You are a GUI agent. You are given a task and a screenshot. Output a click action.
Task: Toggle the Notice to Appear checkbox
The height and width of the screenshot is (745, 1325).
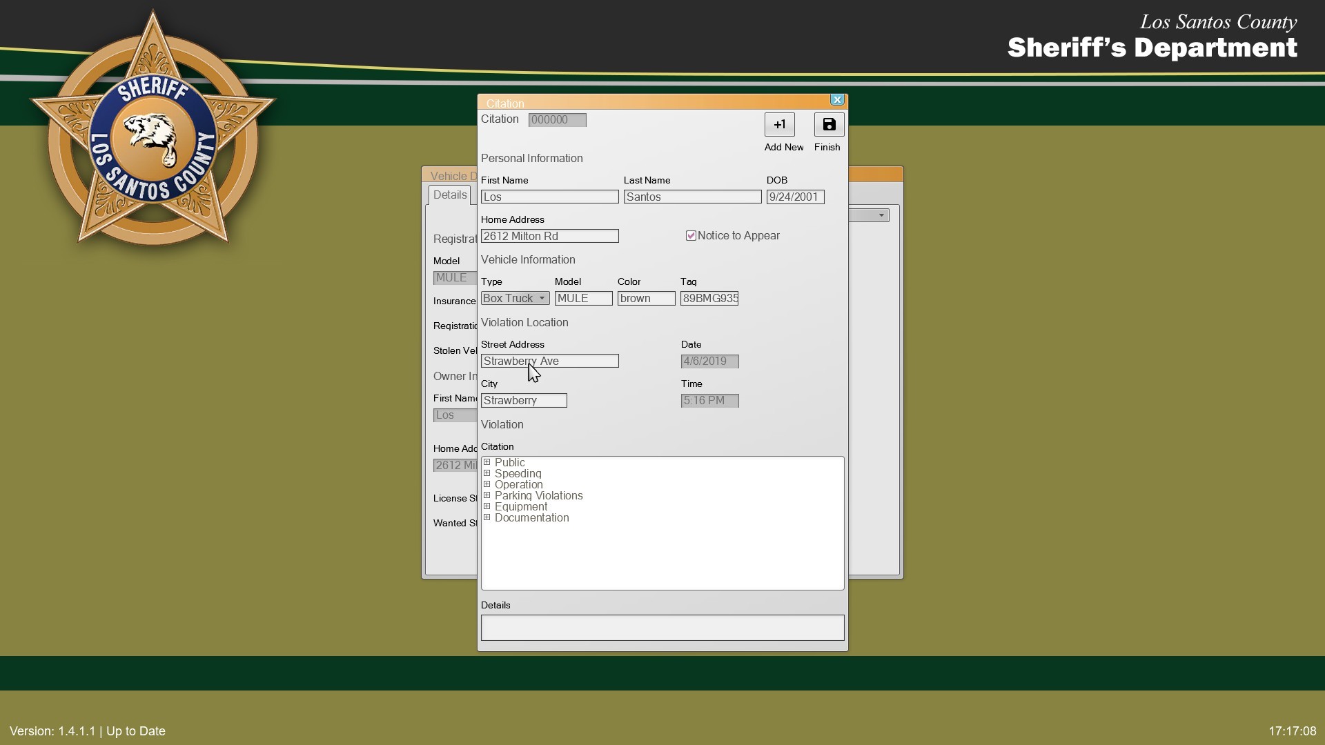click(691, 236)
